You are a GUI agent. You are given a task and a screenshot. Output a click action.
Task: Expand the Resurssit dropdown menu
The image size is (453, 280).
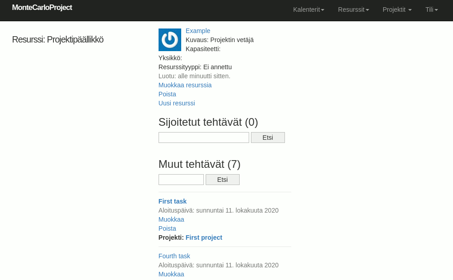point(353,9)
